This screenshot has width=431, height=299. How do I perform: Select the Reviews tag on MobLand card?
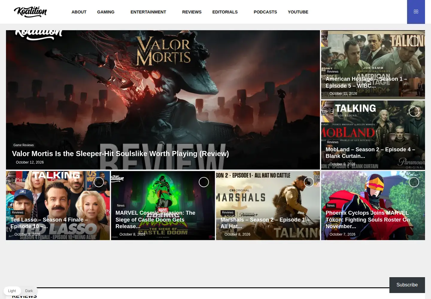pyautogui.click(x=333, y=142)
